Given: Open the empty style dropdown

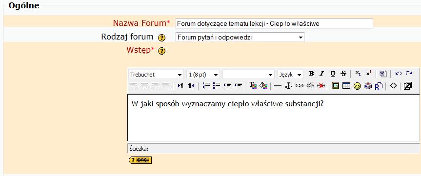Looking at the screenshot, I should pyautogui.click(x=248, y=74).
